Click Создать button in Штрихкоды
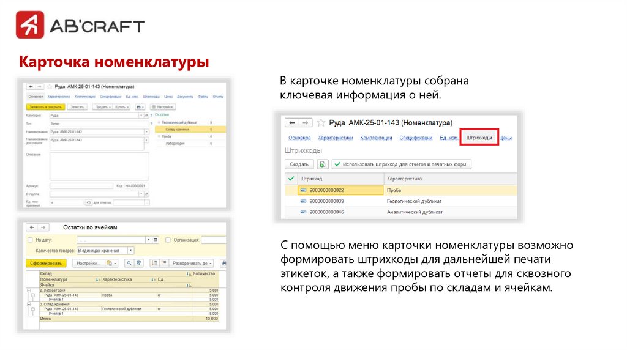 tap(299, 164)
